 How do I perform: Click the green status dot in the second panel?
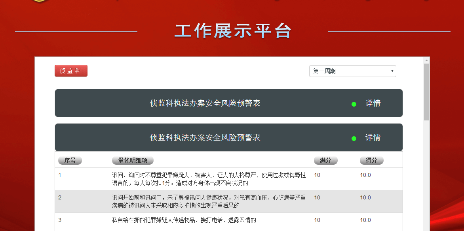[x=354, y=138]
